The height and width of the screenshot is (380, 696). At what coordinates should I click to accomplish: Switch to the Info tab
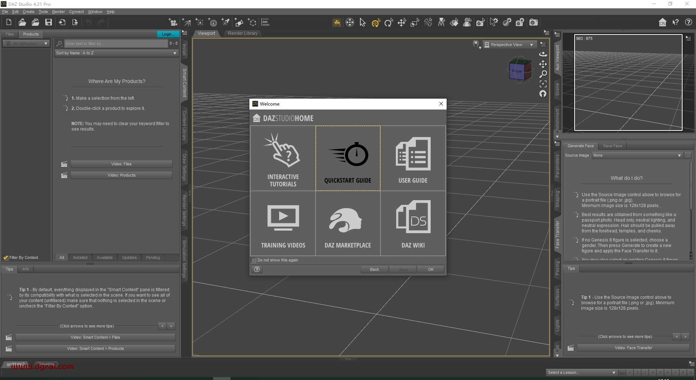click(25, 269)
